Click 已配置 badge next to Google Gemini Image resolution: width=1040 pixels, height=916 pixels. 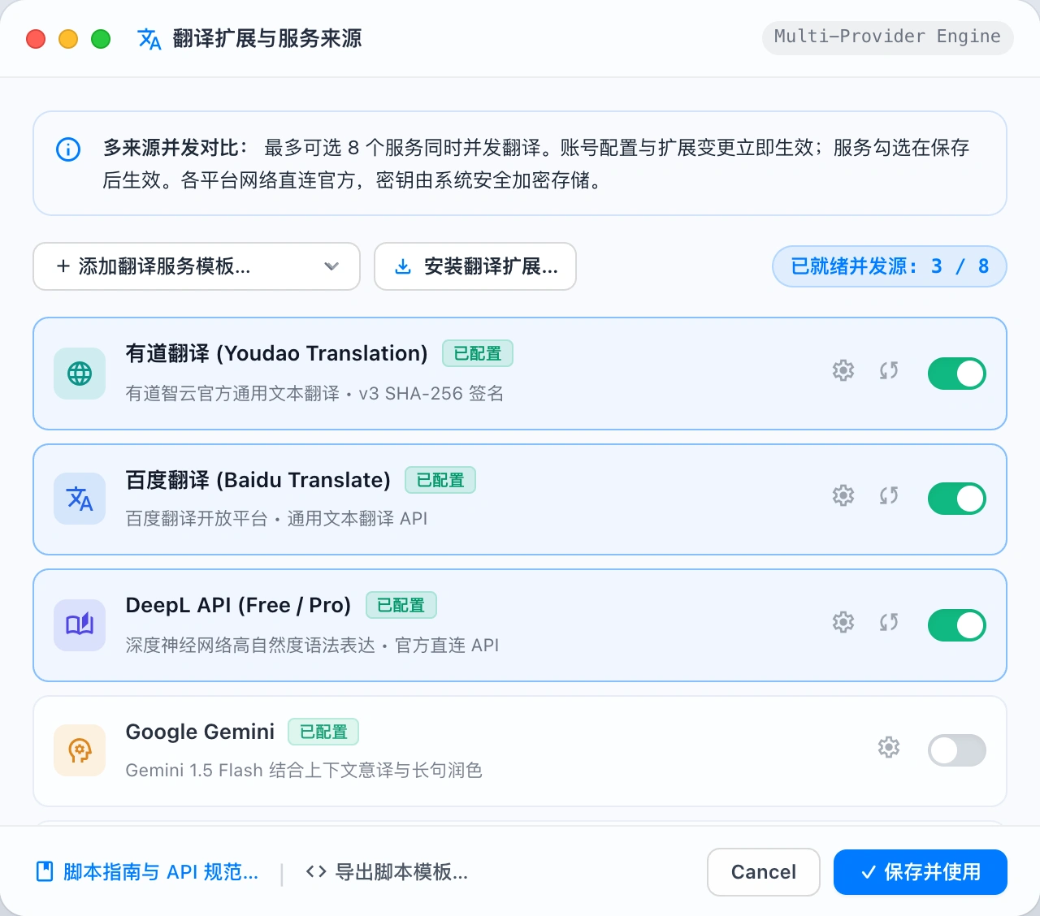[x=323, y=732]
